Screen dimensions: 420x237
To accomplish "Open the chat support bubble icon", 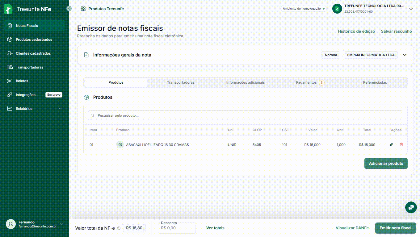I will pyautogui.click(x=411, y=207).
